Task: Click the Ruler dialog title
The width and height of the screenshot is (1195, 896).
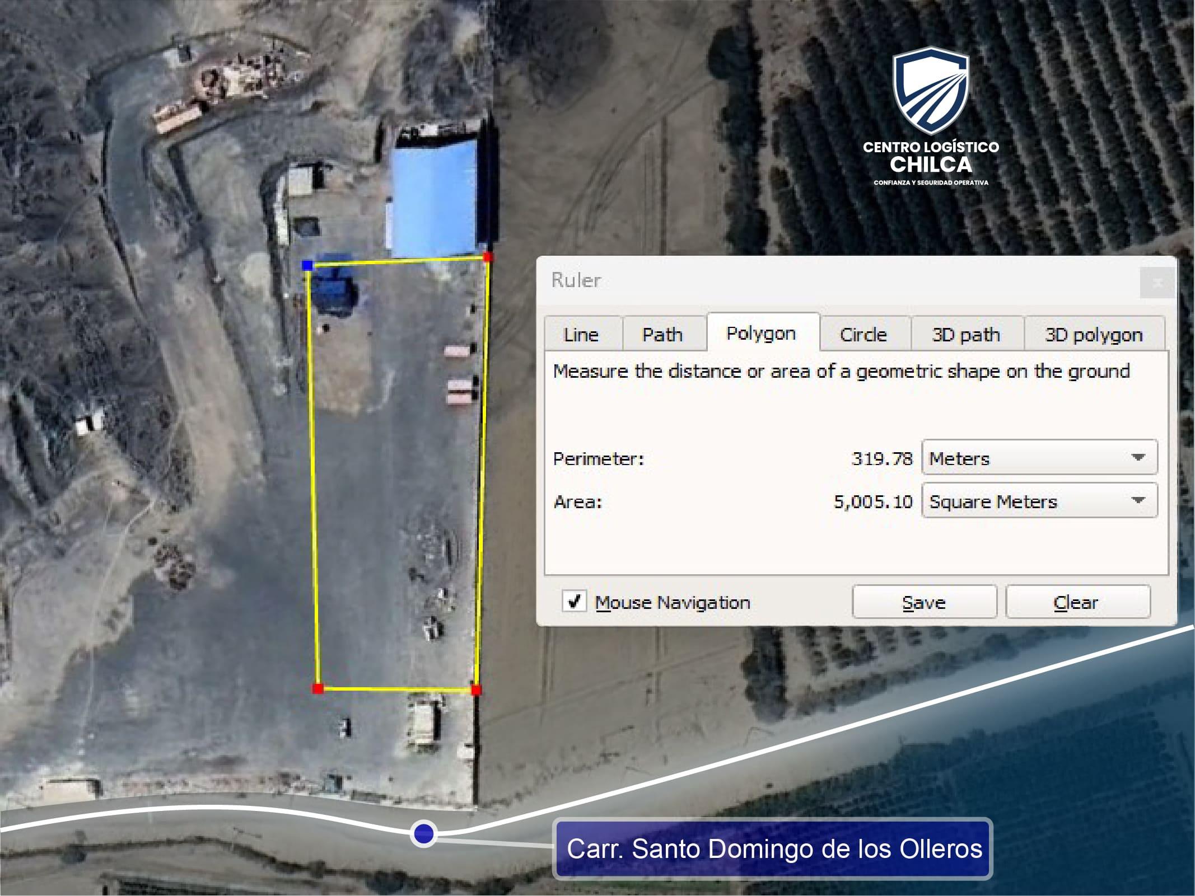Action: tap(576, 279)
